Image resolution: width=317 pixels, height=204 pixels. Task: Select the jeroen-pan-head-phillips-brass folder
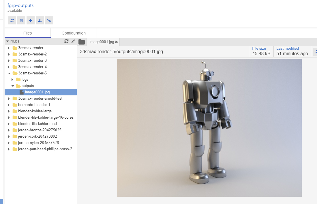[47, 149]
